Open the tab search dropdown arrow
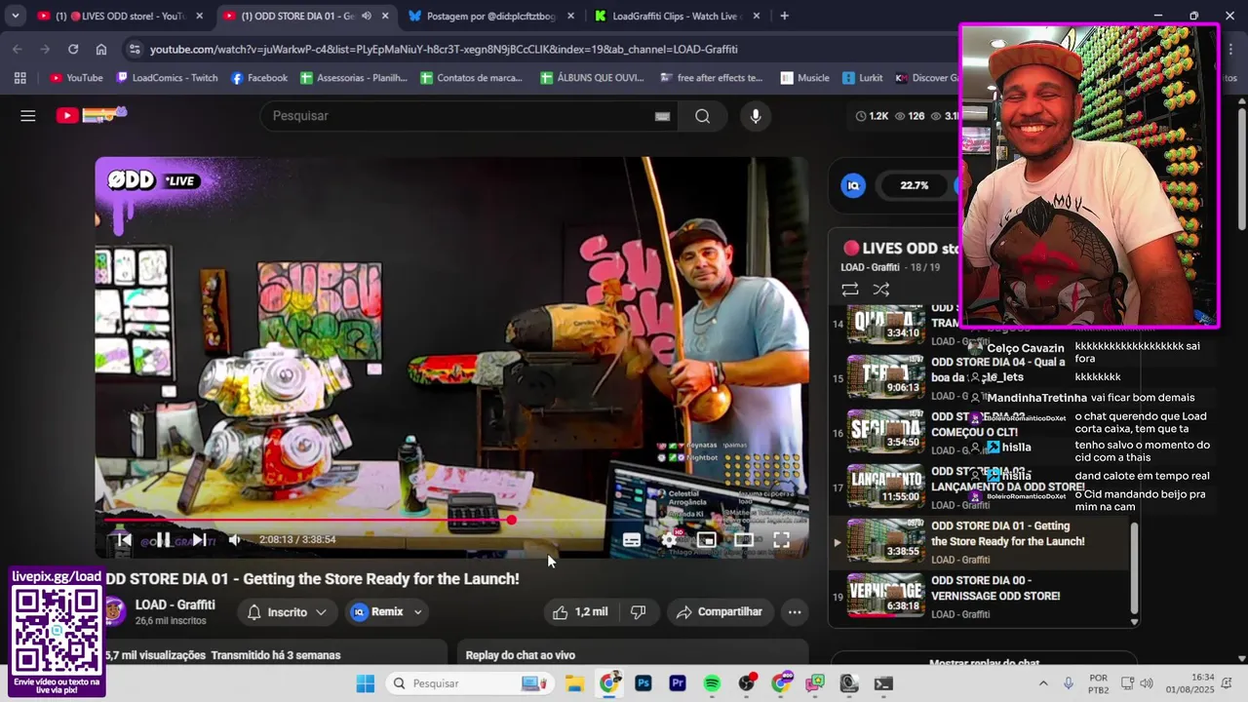 point(15,16)
